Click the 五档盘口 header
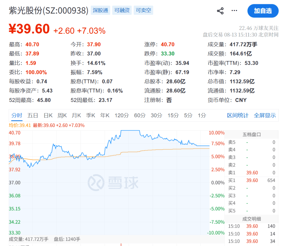Image resolution: width=283 pixels, height=246 pixels. pyautogui.click(x=252, y=135)
